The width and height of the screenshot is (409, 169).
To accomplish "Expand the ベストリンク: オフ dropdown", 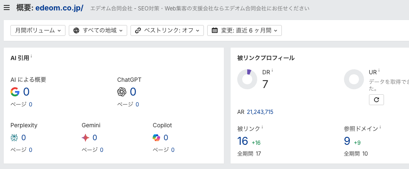I will pyautogui.click(x=167, y=30).
